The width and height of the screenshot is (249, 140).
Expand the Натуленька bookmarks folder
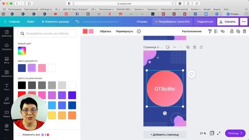click(106, 9)
